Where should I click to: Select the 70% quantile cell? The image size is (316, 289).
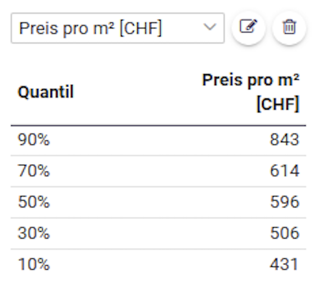[34, 171]
